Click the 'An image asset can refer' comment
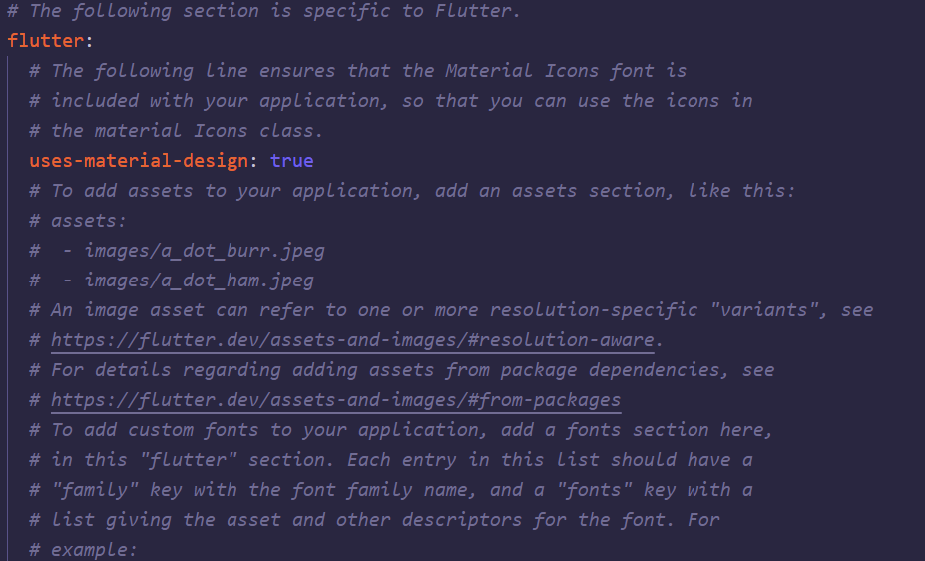Viewport: 925px width, 561px height. point(451,310)
